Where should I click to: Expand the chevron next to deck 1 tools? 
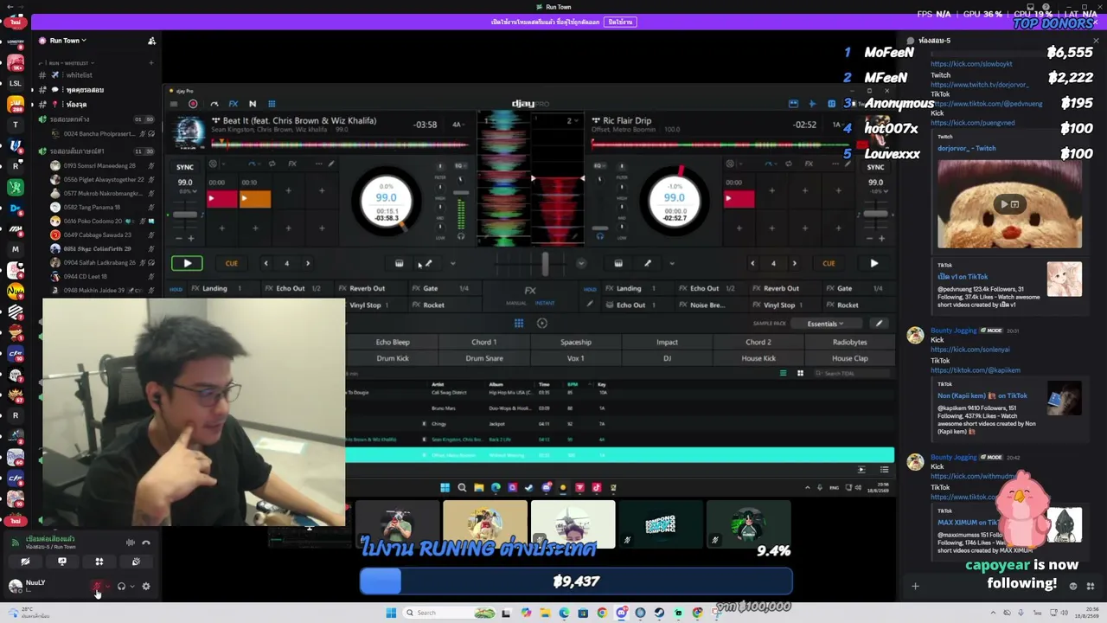coord(452,264)
